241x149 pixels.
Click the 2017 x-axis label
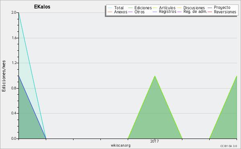coord(155,141)
